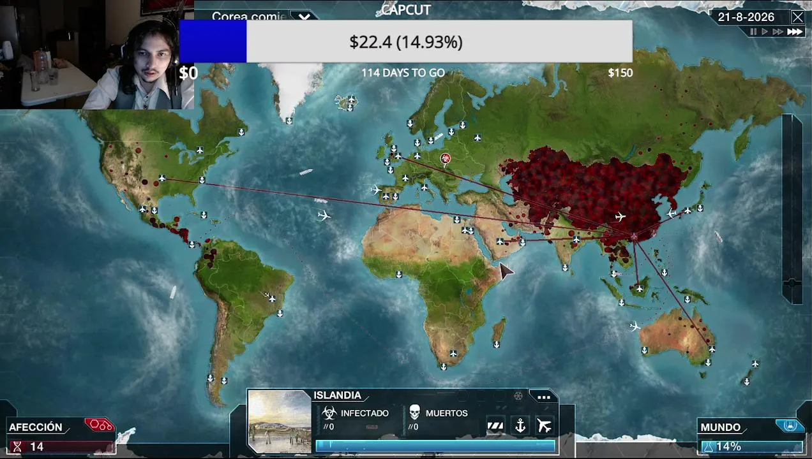Viewport: 812px width, 459px height.
Task: Expand the dropdown chevron beside Corea text
Action: coord(304,17)
